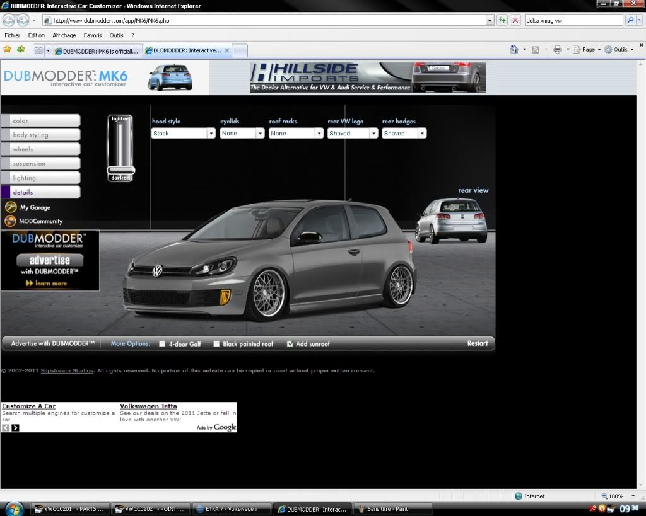Stop loading with the red X icon

pyautogui.click(x=515, y=20)
